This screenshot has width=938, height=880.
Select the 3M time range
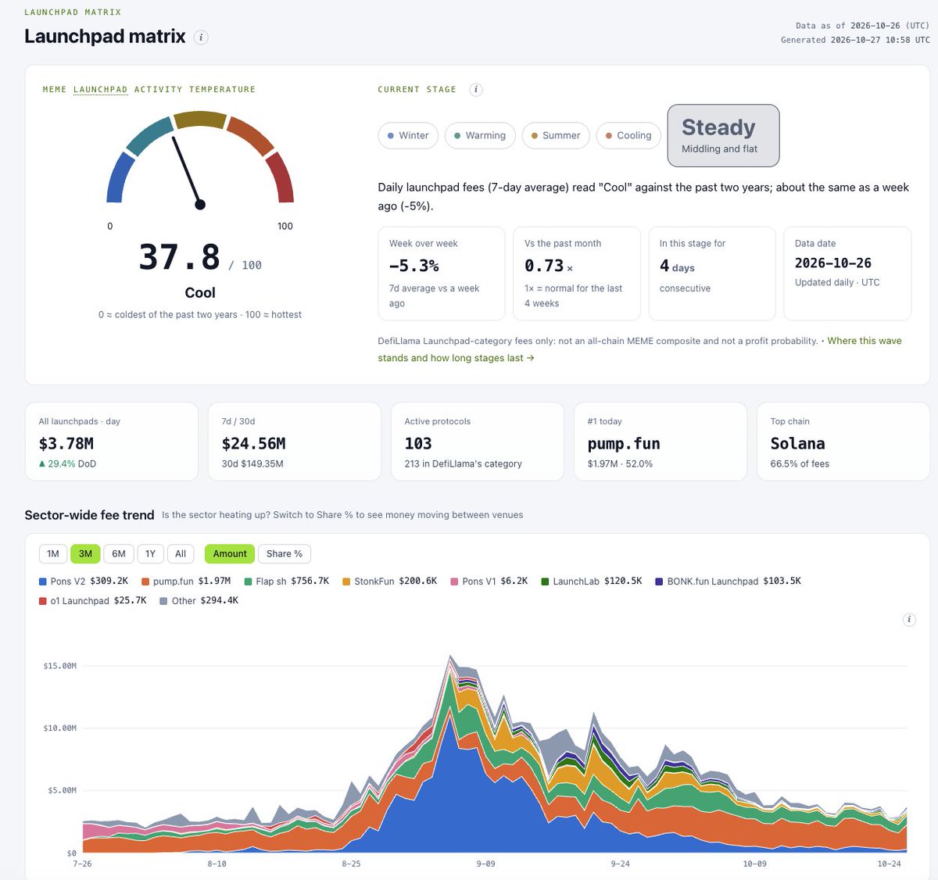(85, 554)
